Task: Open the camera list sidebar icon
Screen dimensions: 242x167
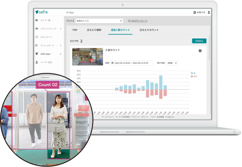Action: pyautogui.click(x=37, y=20)
